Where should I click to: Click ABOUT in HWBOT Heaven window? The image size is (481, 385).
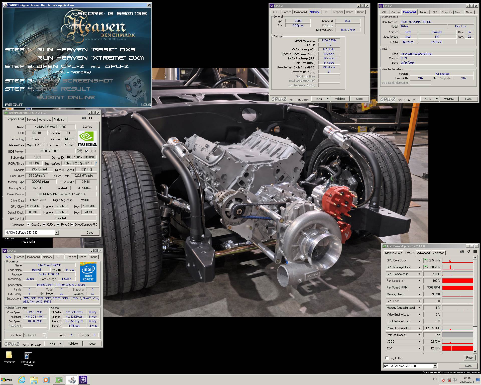[14, 105]
